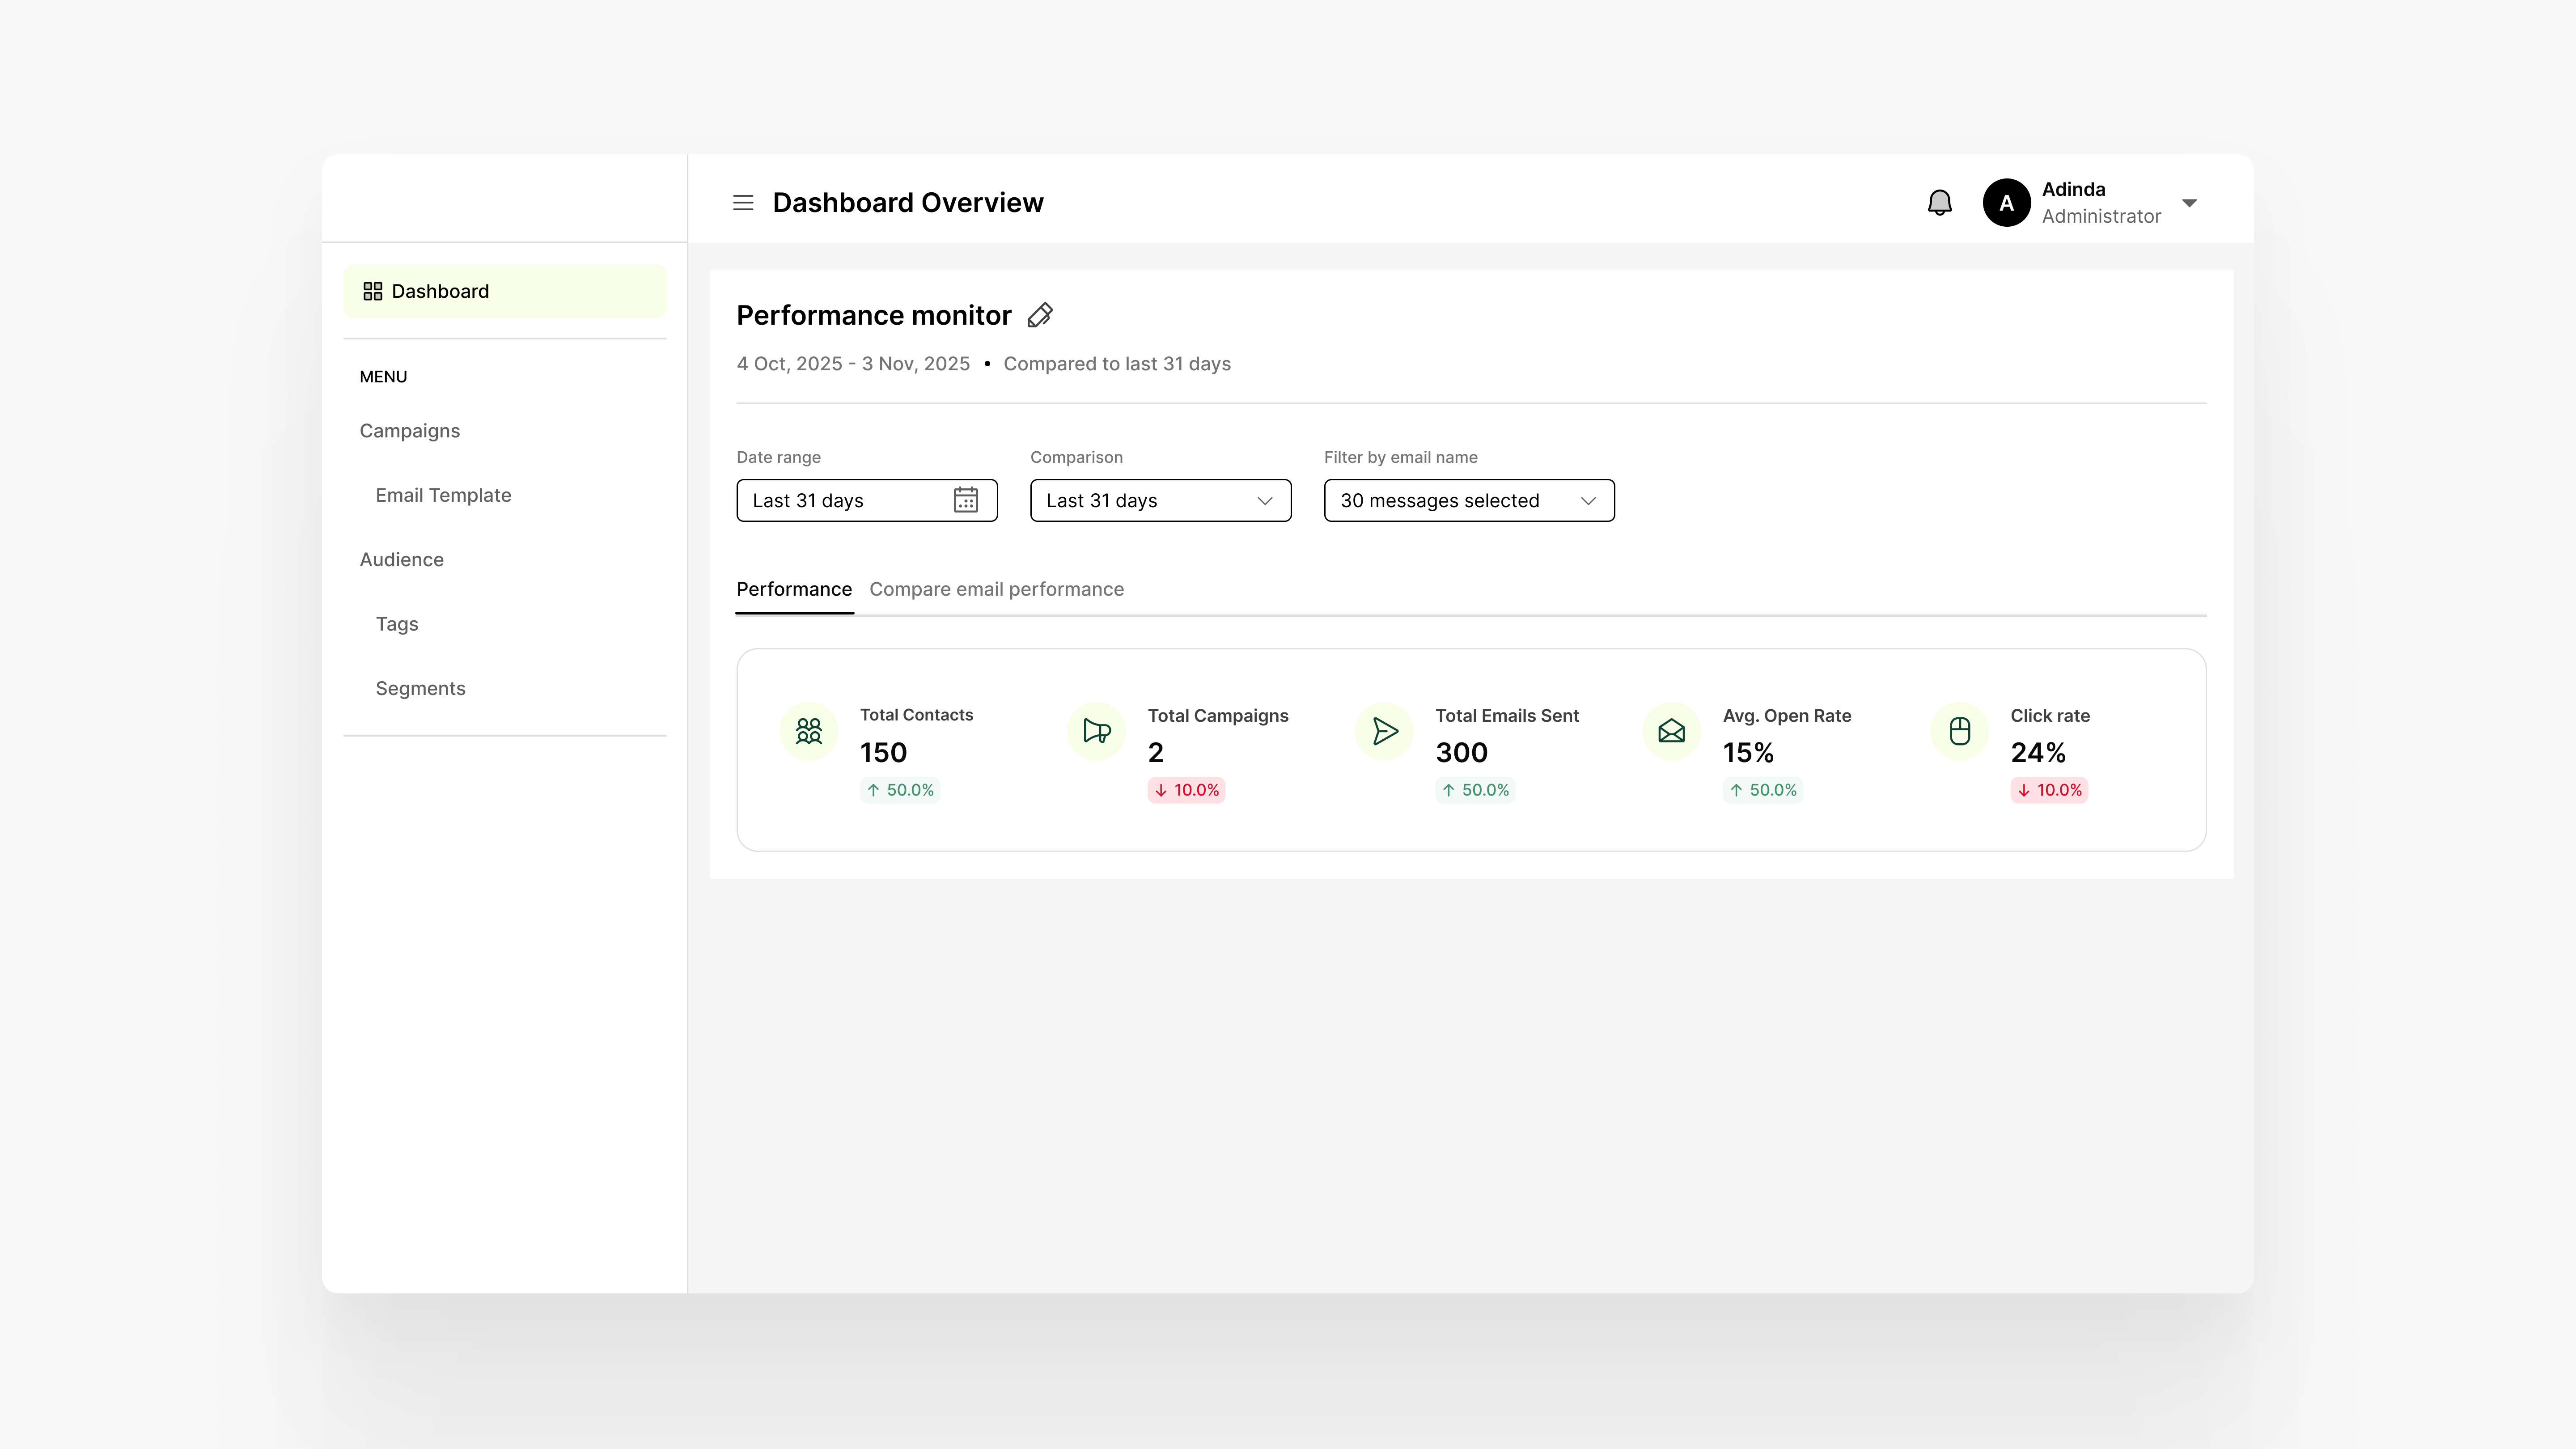This screenshot has height=1449, width=2576.
Task: Open the calendar icon in Date range
Action: click(965, 500)
